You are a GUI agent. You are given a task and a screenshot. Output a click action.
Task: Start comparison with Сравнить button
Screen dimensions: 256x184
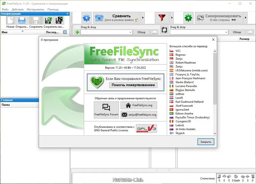point(117,18)
